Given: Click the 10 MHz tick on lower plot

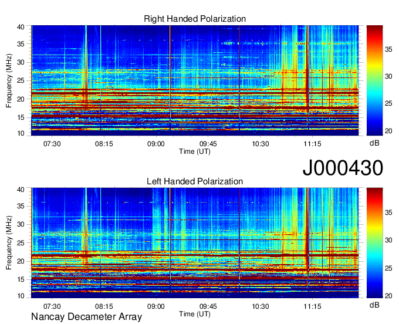Looking at the screenshot, I should point(21,296).
